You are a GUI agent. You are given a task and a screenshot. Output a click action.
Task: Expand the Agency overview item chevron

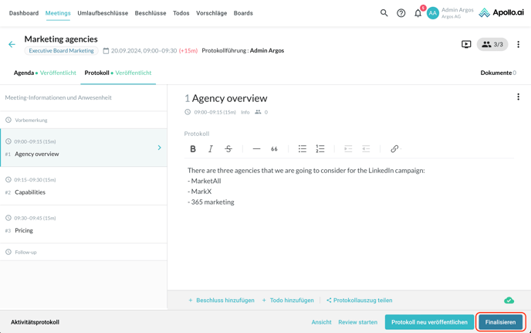(x=160, y=148)
